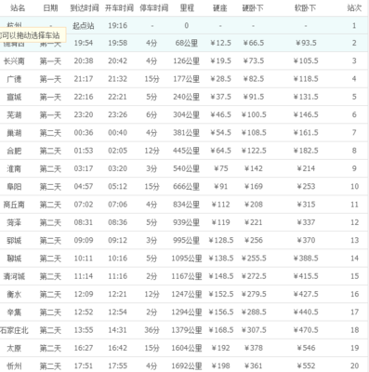Screen dimensions: 369x372
Task: Select departure time 09:12
Action: click(117, 240)
